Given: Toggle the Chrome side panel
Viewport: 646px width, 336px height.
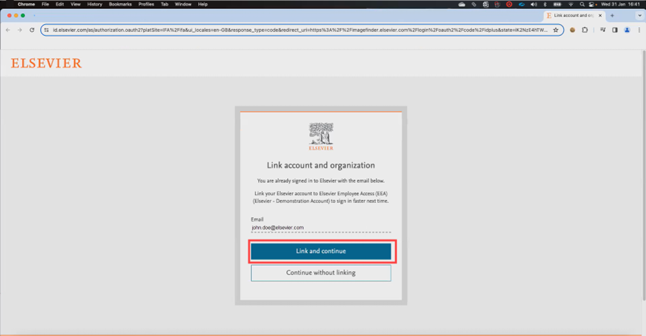Looking at the screenshot, I should (615, 30).
